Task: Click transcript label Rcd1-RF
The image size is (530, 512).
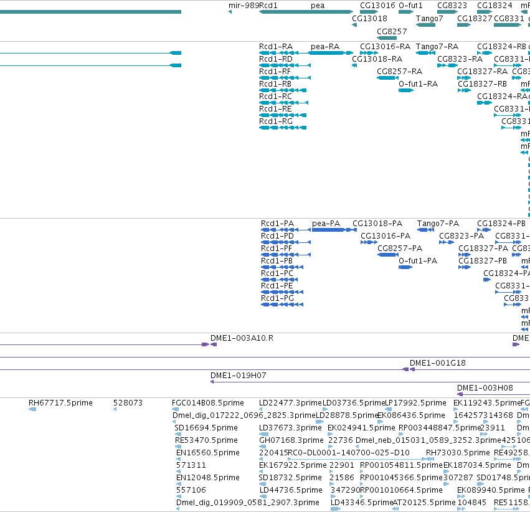Action: pos(275,72)
